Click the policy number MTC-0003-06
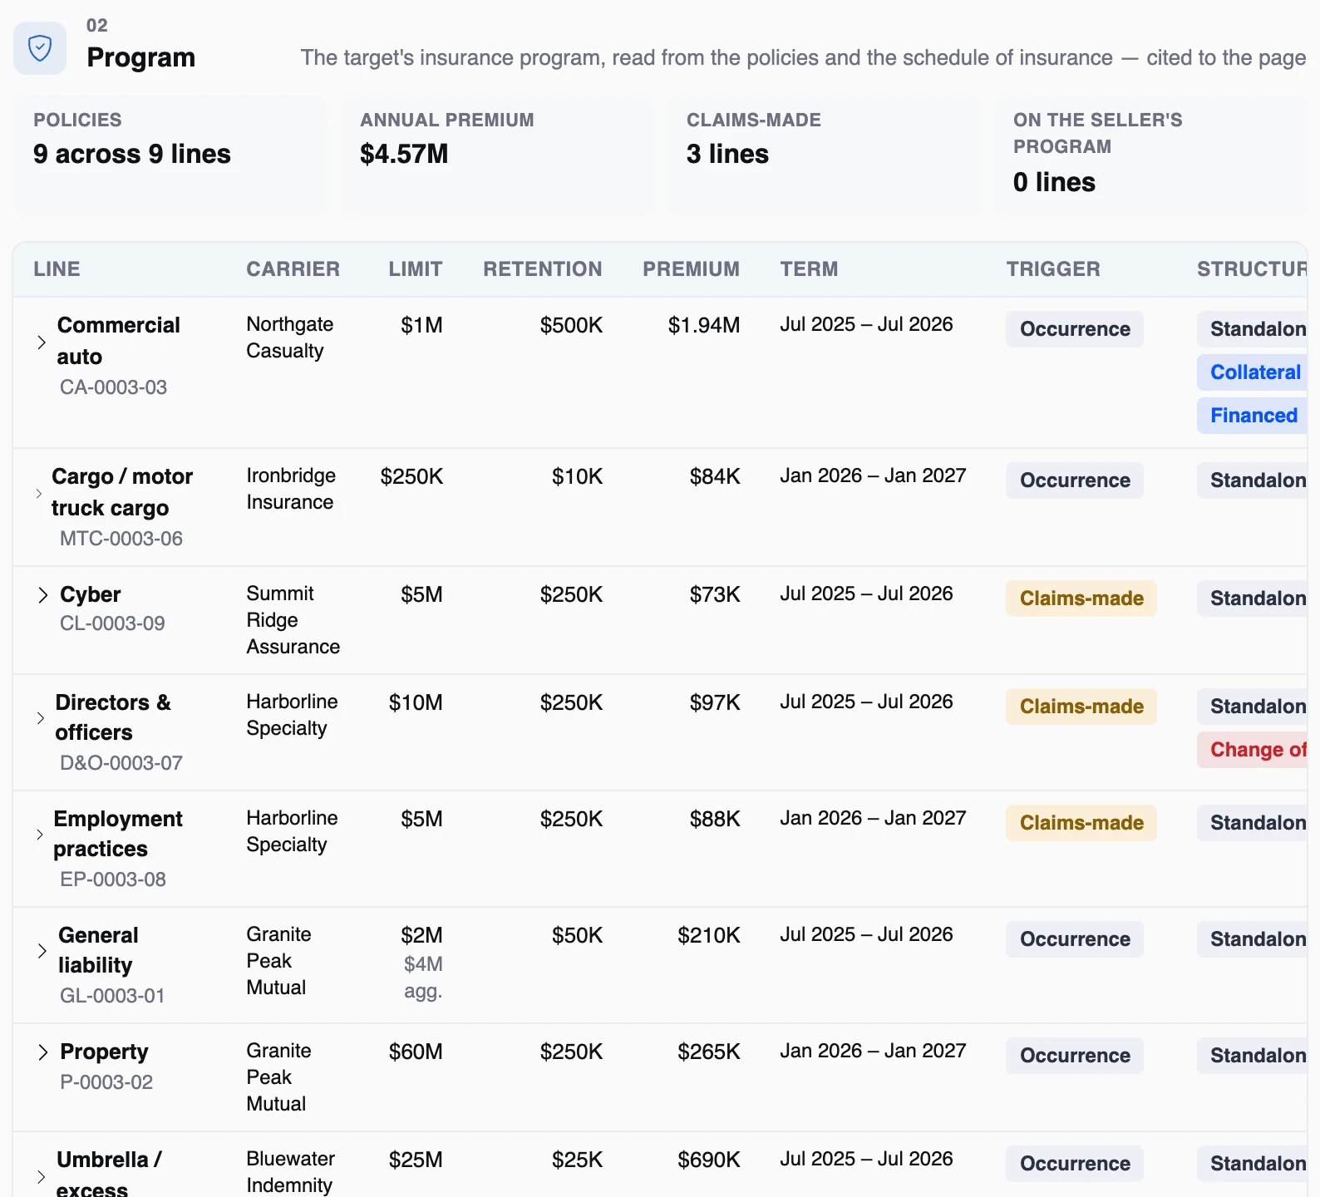The image size is (1320, 1197). click(x=121, y=539)
